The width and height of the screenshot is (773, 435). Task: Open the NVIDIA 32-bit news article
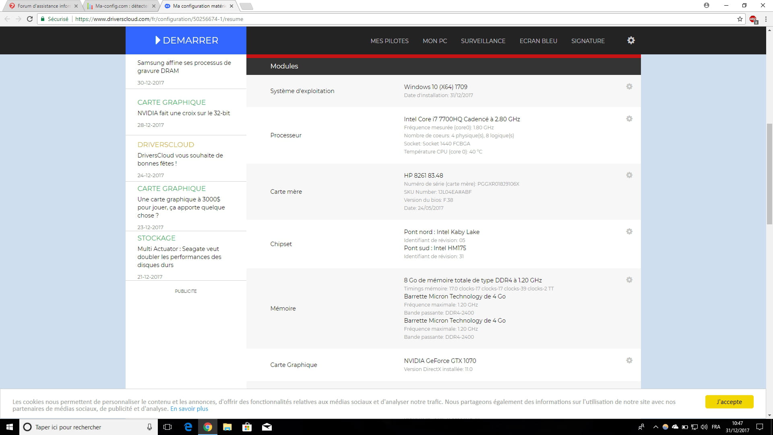(184, 113)
